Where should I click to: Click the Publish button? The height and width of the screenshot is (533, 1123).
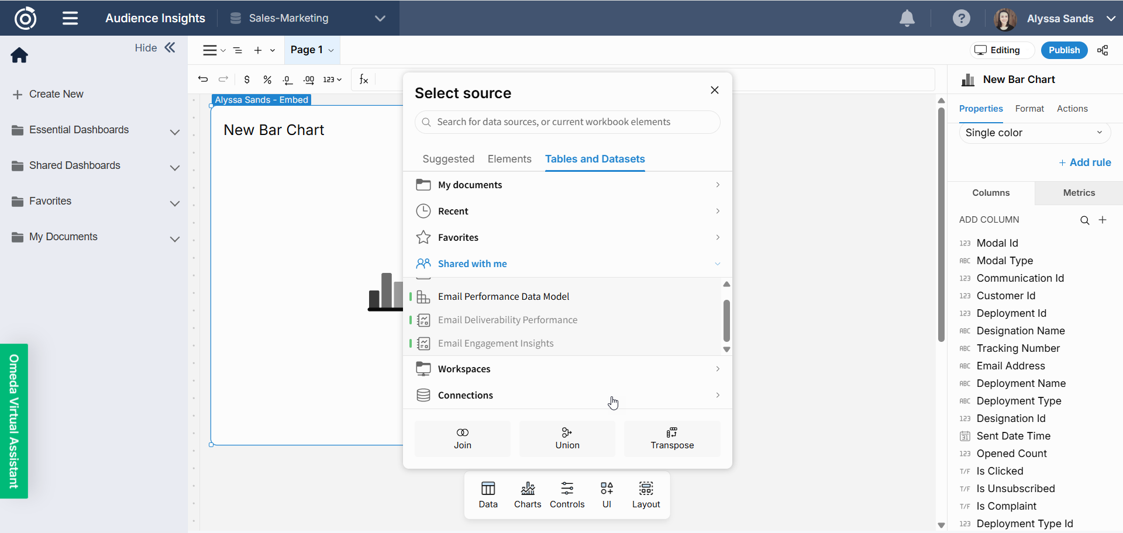click(1064, 50)
